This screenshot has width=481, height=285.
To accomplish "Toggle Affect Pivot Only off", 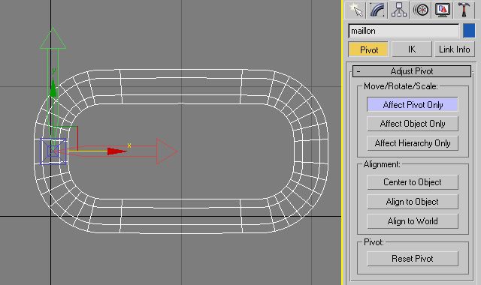I will (x=413, y=105).
